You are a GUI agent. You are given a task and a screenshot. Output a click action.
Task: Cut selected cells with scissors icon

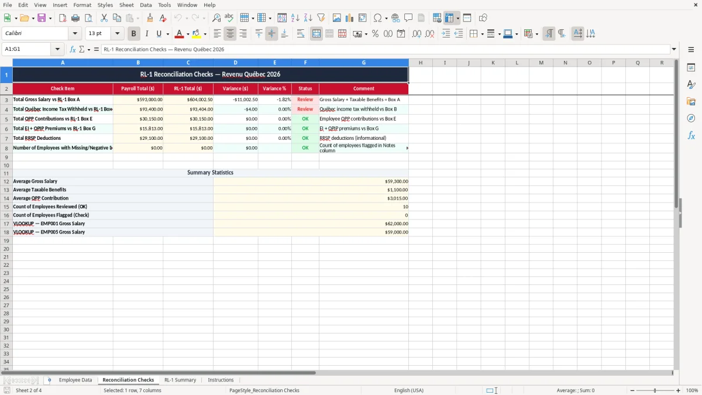[x=104, y=18]
